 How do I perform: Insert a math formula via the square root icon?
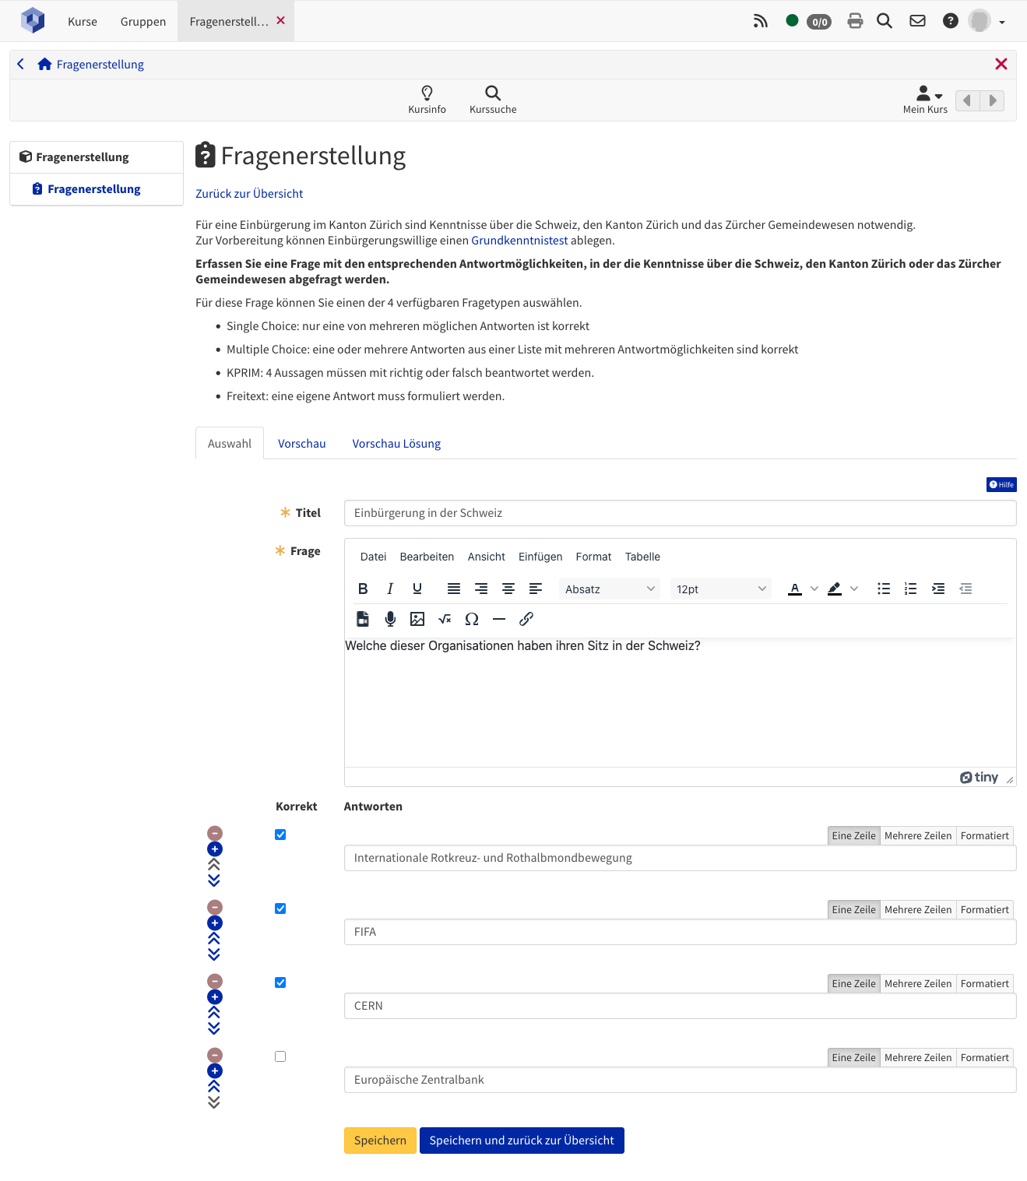tap(445, 619)
